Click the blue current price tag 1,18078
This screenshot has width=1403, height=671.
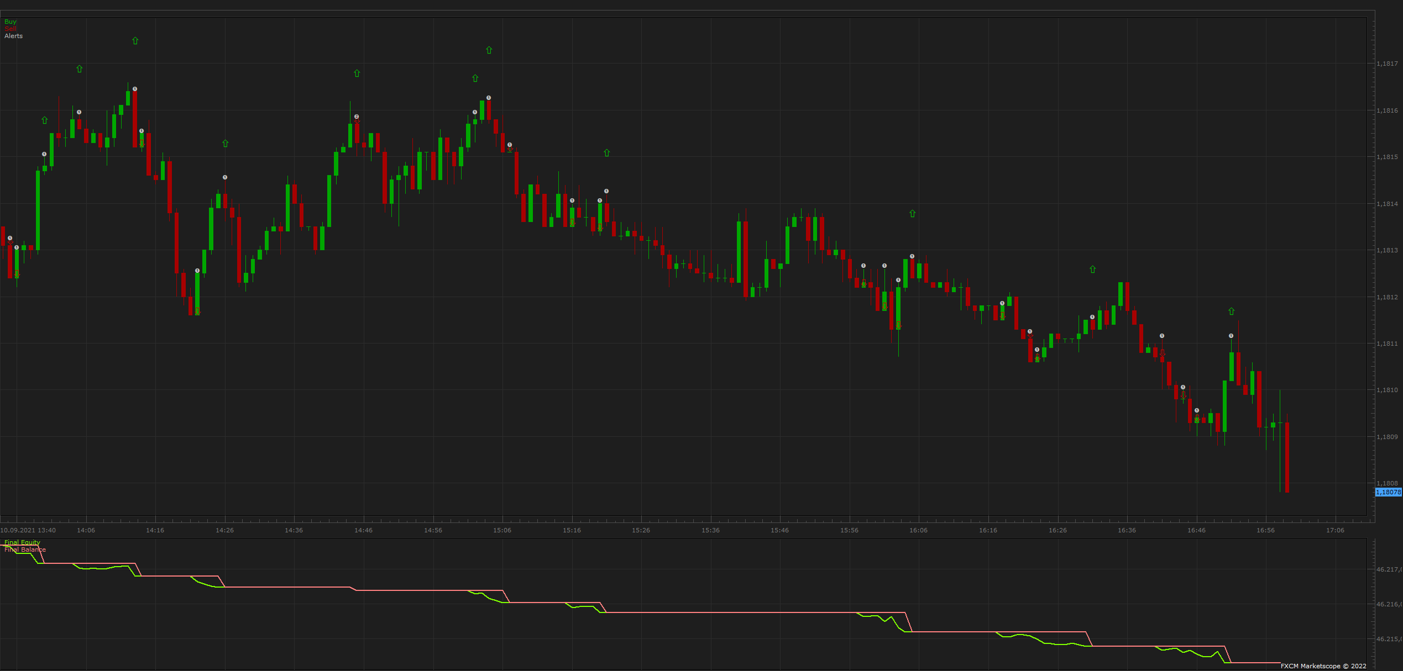[x=1389, y=492]
